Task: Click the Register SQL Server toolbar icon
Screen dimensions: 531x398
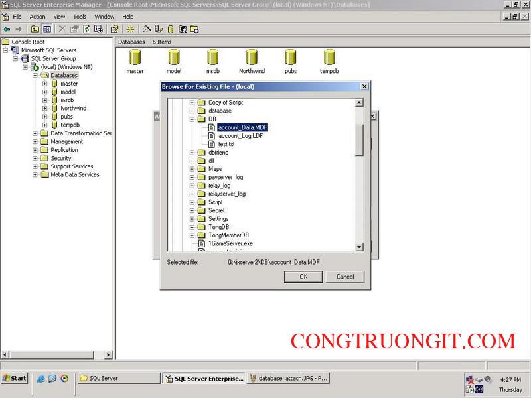Action: [x=159, y=29]
